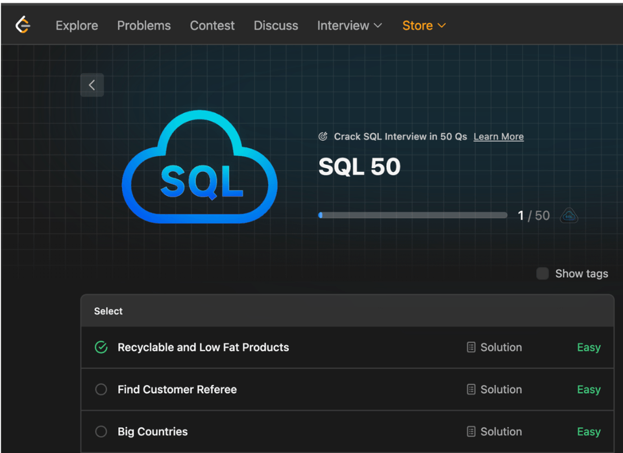Image resolution: width=623 pixels, height=453 pixels.
Task: Open the Discuss section
Action: 276,25
